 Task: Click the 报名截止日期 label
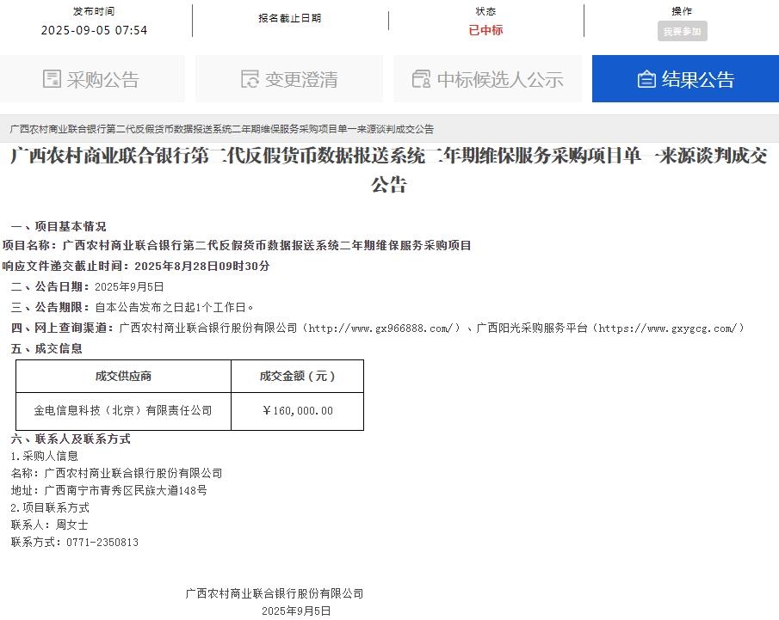pos(289,18)
